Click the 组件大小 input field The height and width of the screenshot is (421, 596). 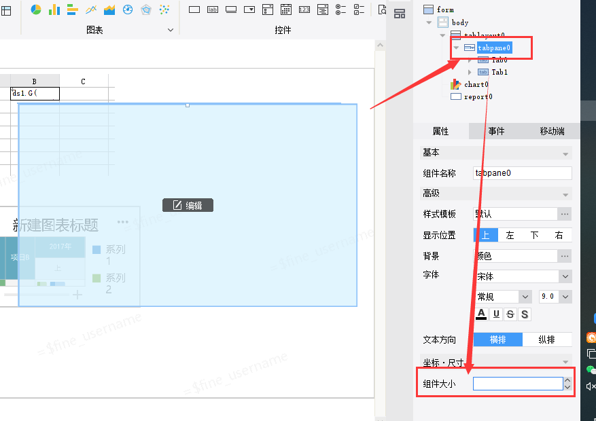point(518,384)
